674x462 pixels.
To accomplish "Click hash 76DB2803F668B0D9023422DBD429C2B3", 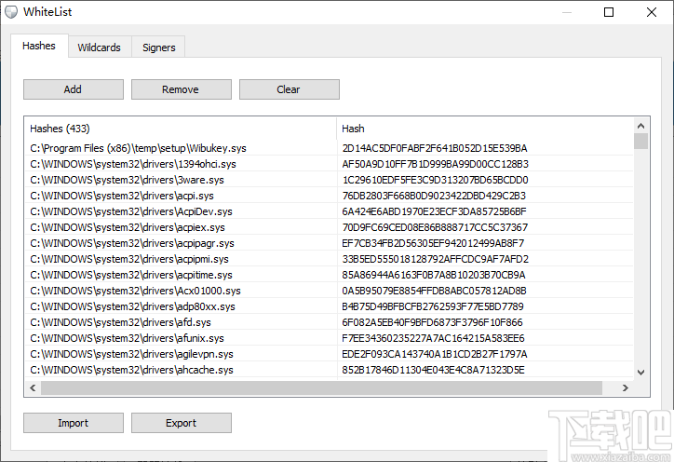I will click(434, 196).
